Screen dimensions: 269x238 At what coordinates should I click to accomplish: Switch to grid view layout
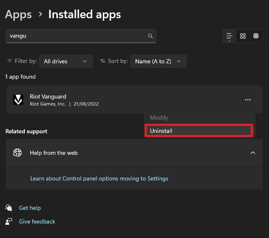click(x=243, y=36)
